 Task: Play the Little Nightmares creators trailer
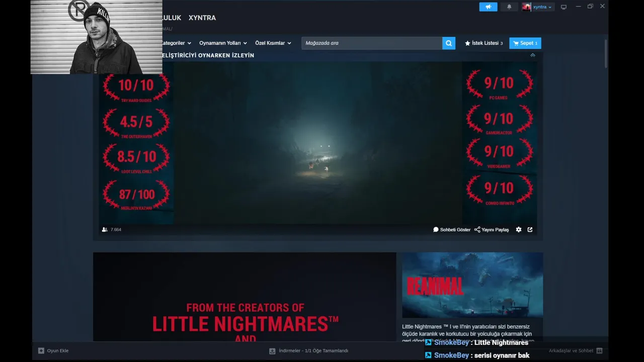pyautogui.click(x=245, y=297)
